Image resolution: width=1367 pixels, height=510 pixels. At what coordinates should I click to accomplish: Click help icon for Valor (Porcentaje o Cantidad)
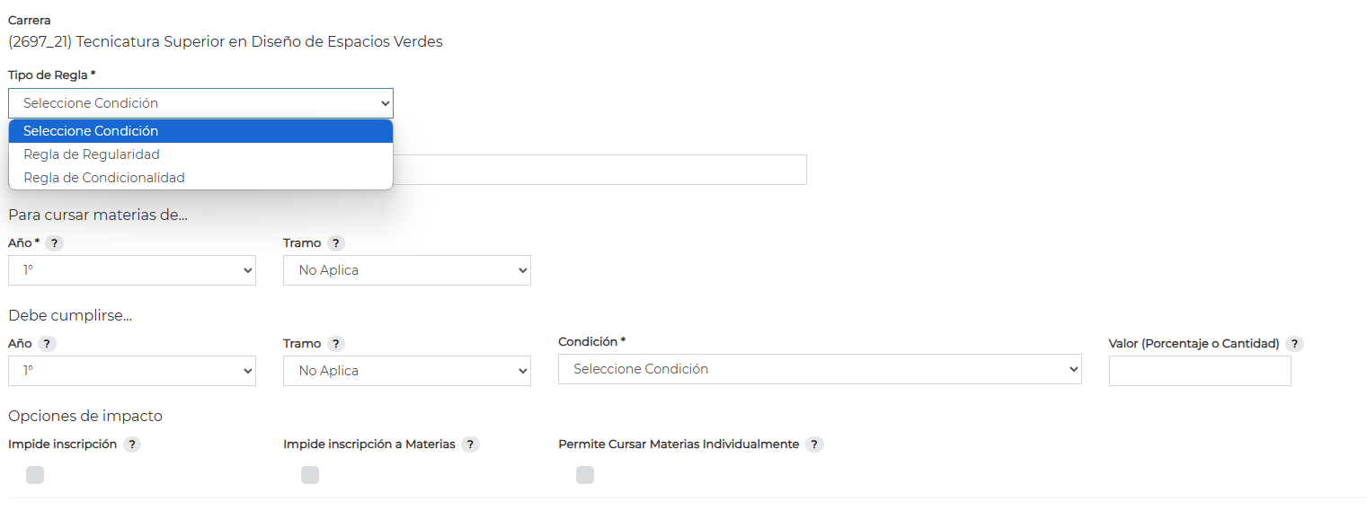pos(1294,344)
